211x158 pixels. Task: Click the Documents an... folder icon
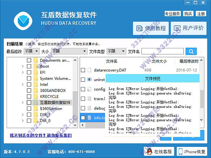point(36,60)
